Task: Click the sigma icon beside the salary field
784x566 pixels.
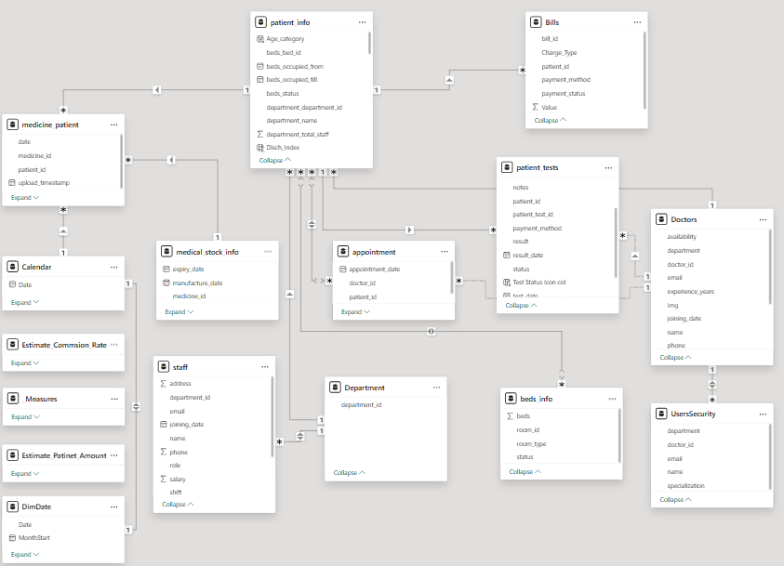Action: pos(164,479)
